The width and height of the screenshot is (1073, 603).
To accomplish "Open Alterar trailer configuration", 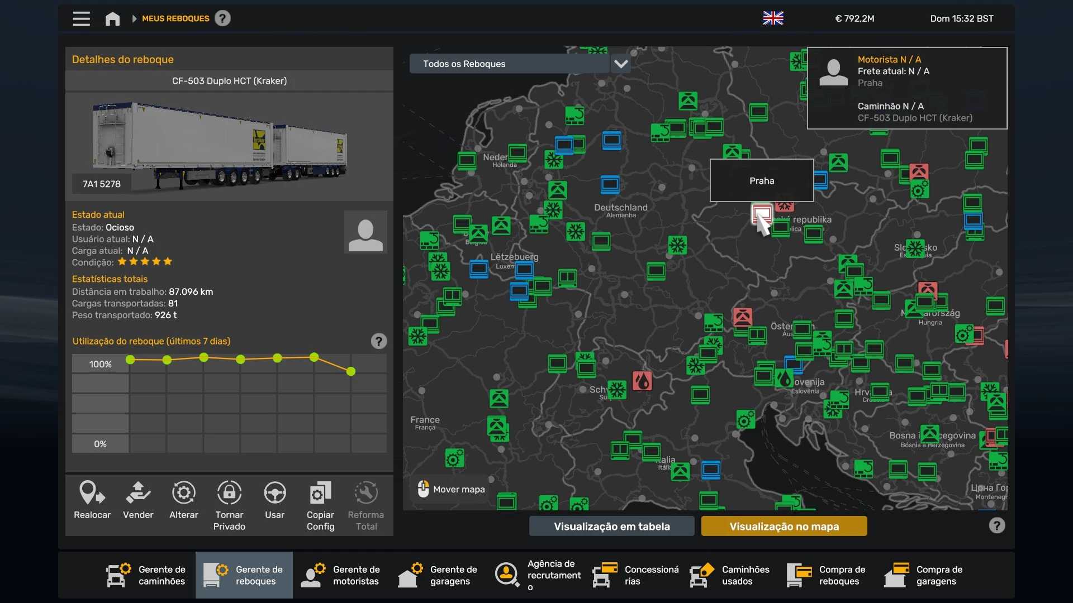I will (x=183, y=493).
